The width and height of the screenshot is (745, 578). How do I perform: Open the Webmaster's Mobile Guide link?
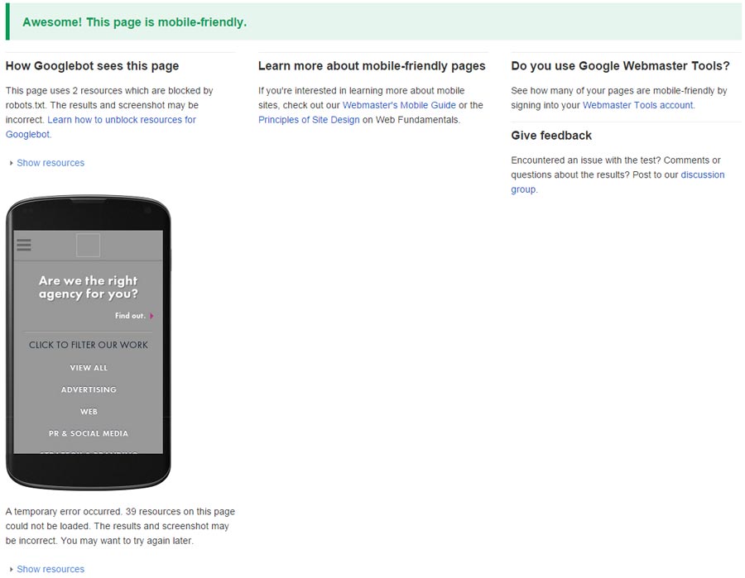tap(399, 105)
